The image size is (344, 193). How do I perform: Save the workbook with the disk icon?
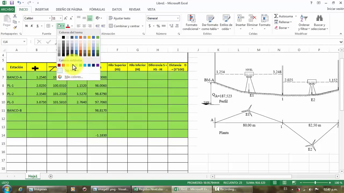point(12,3)
